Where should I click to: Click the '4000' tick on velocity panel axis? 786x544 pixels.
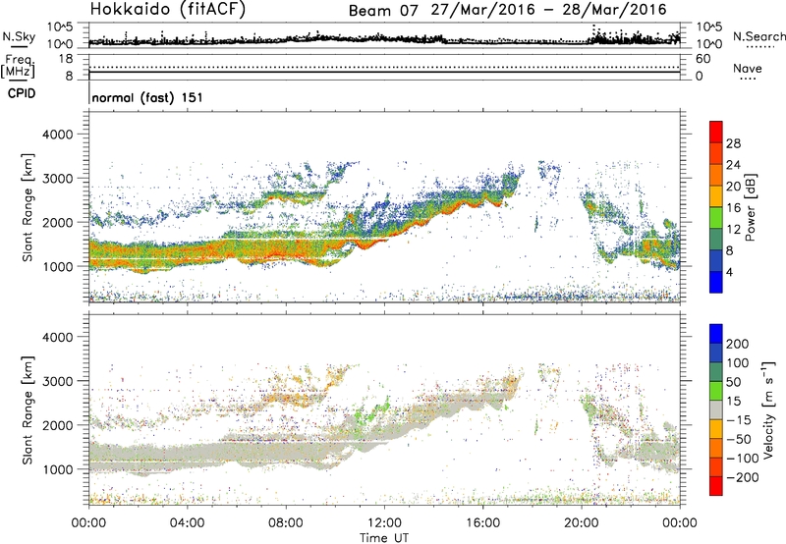point(58,338)
